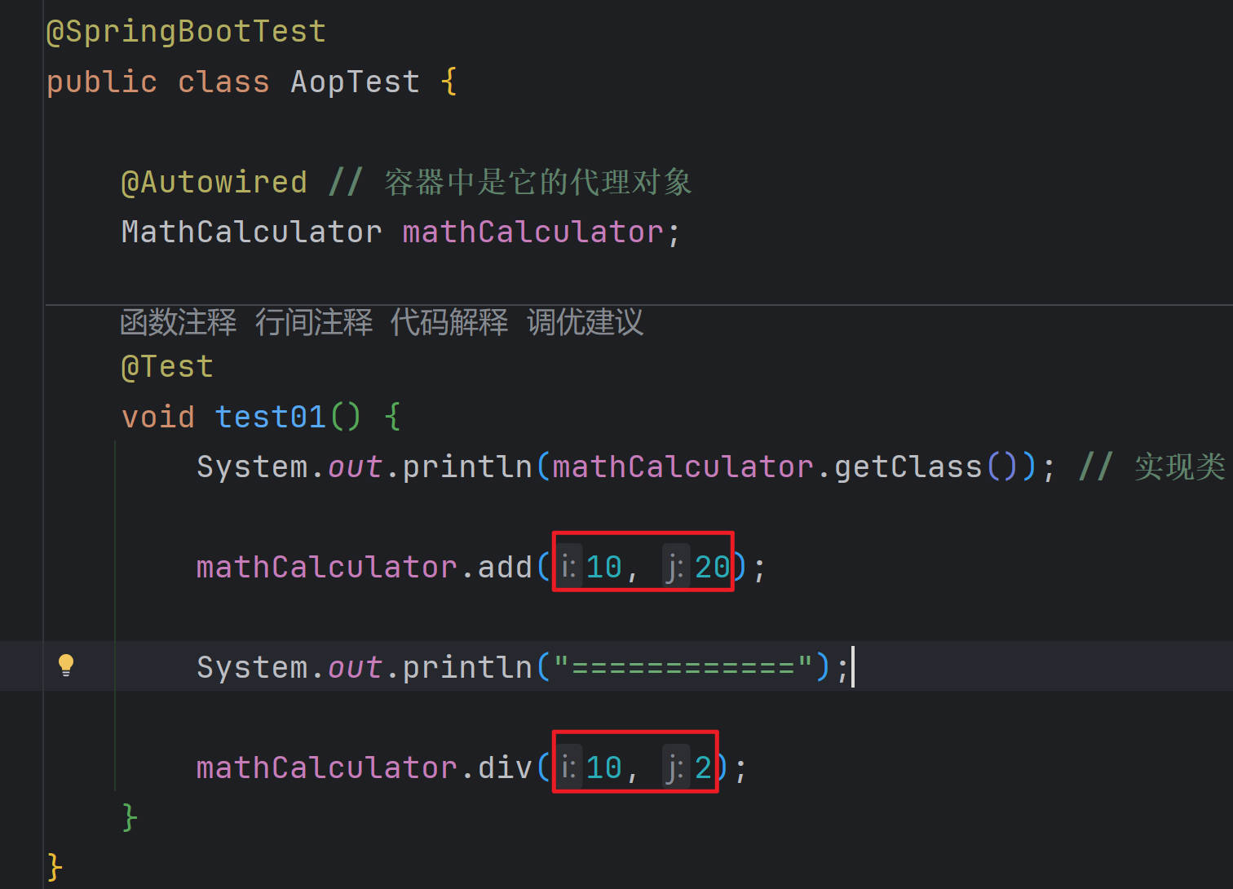Click the div method call
1233x889 pixels.
[x=505, y=767]
